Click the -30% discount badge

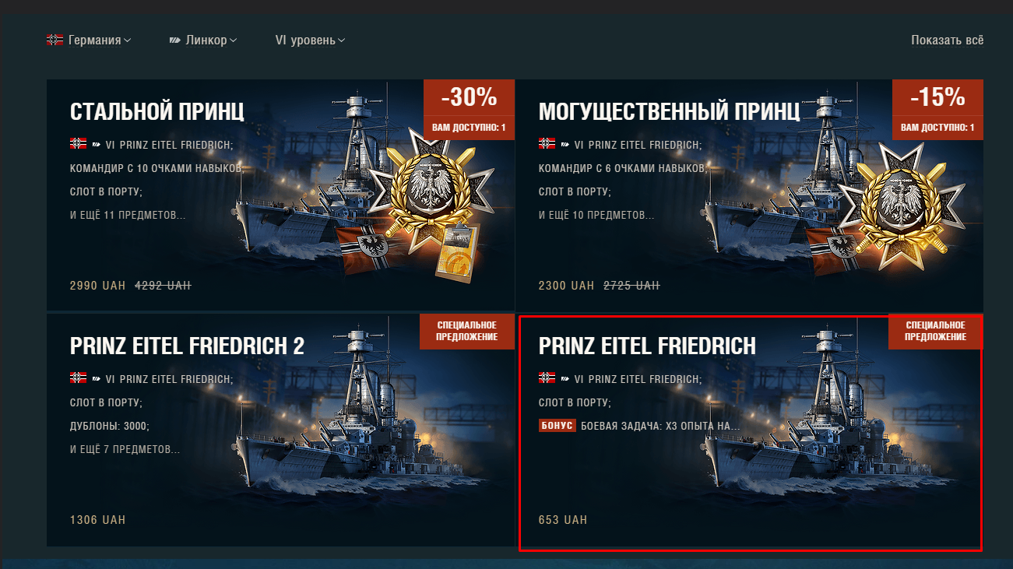pos(469,97)
